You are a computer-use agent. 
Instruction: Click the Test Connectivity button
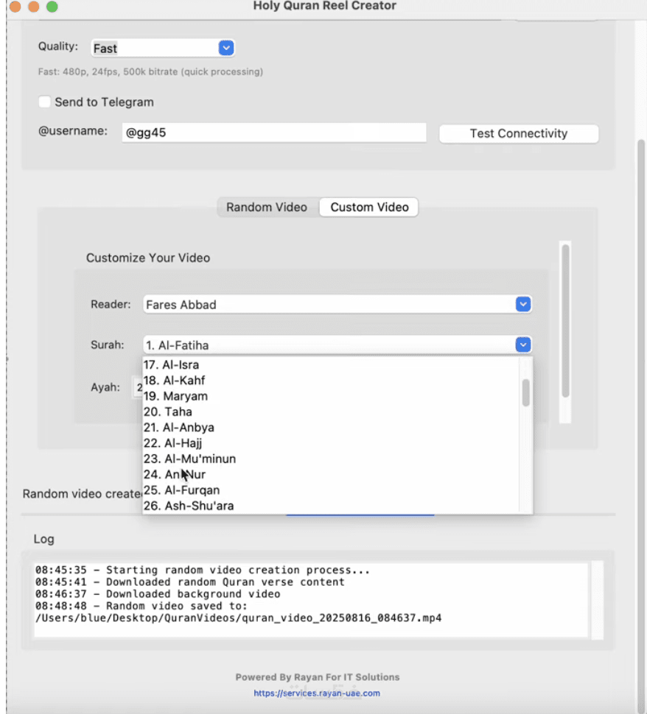pos(519,133)
